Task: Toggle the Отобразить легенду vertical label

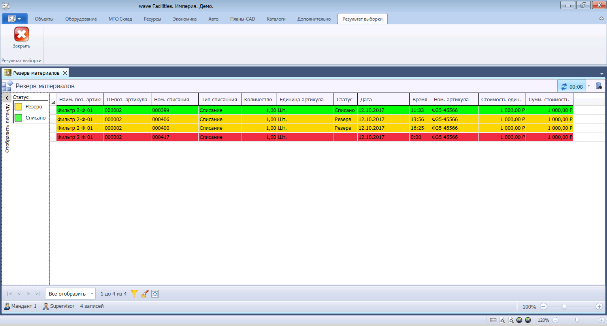Action: pyautogui.click(x=7, y=129)
